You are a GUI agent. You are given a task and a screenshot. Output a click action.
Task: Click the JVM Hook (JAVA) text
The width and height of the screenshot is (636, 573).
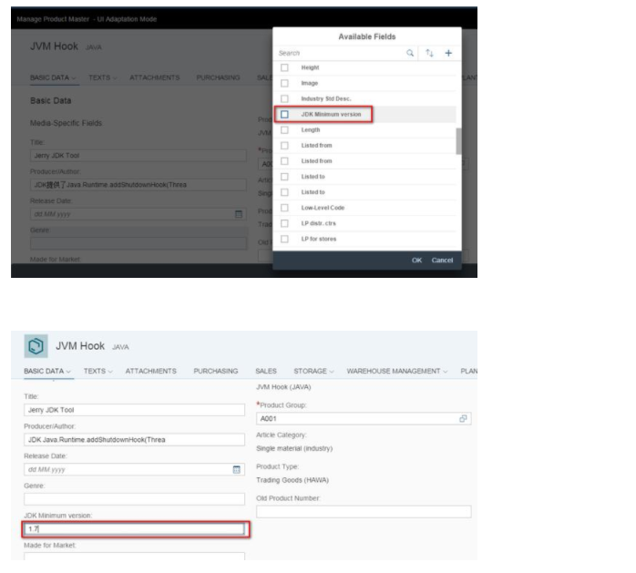(283, 387)
